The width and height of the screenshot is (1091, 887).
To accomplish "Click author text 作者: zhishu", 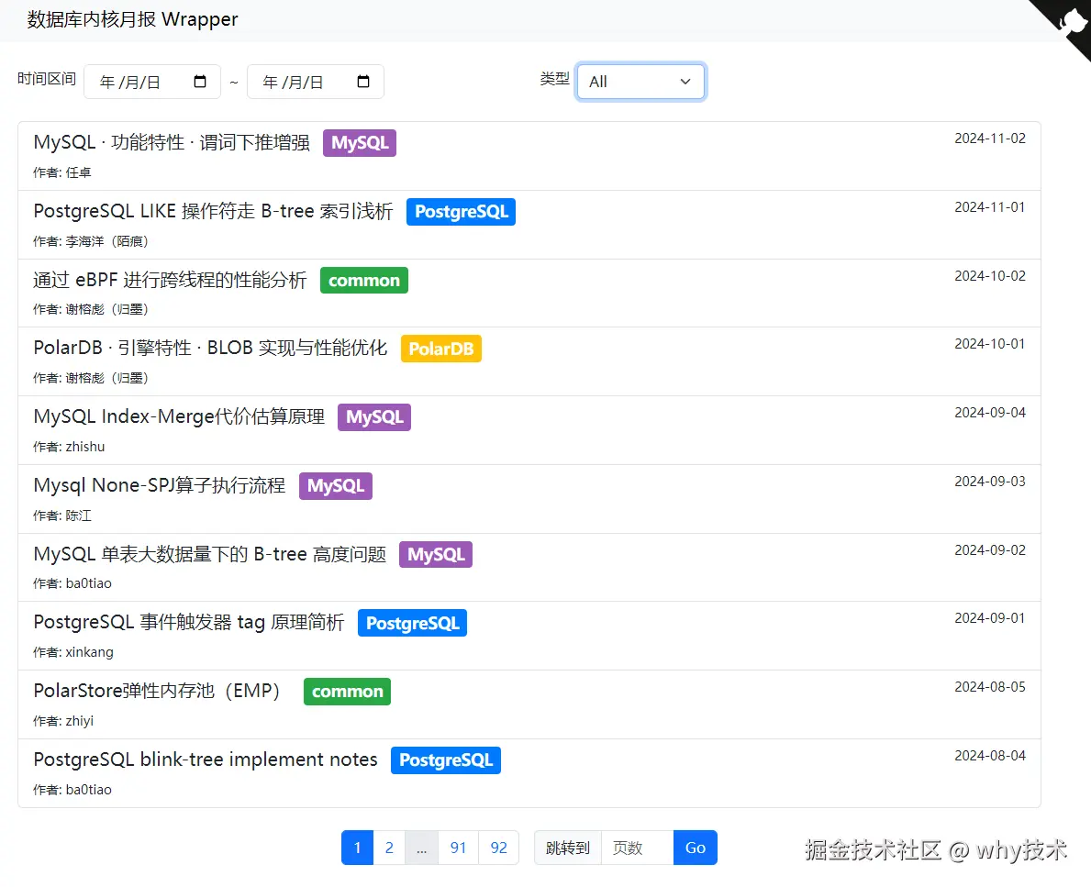I will [69, 447].
